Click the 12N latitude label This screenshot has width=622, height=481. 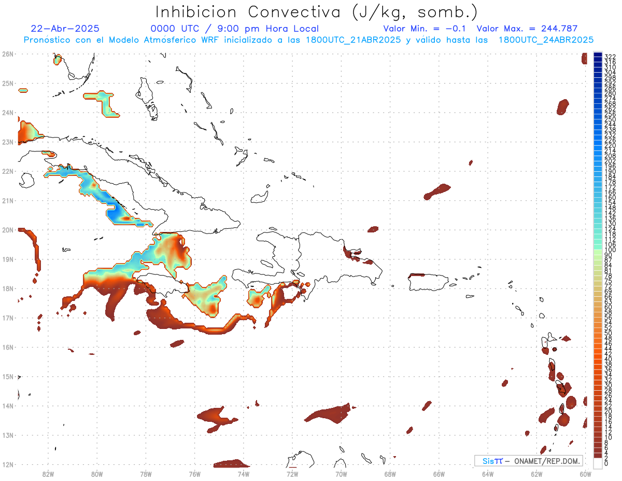coord(7,464)
